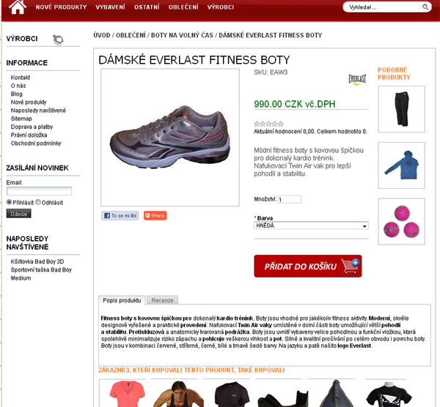Open the Vybavení menu
440x407 pixels.
(x=110, y=7)
